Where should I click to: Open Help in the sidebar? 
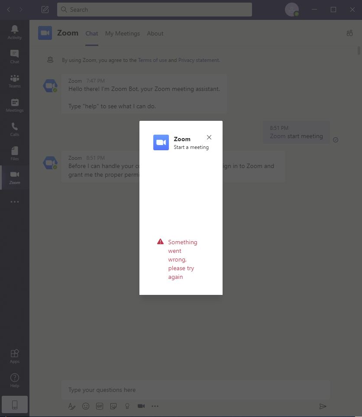tap(15, 380)
